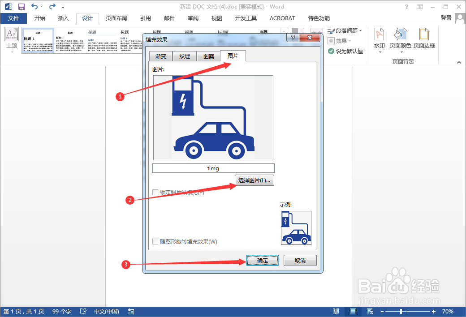
Task: Enable 锁定图片纵横比(P) checkbox
Action: [156, 193]
